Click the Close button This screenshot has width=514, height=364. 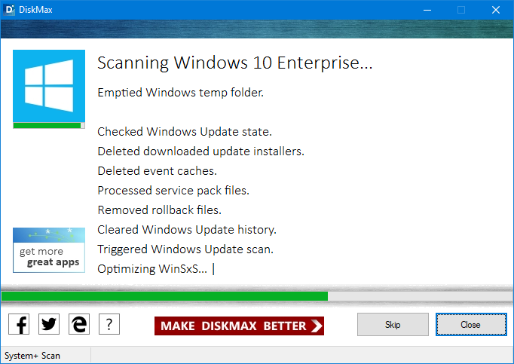click(x=471, y=324)
